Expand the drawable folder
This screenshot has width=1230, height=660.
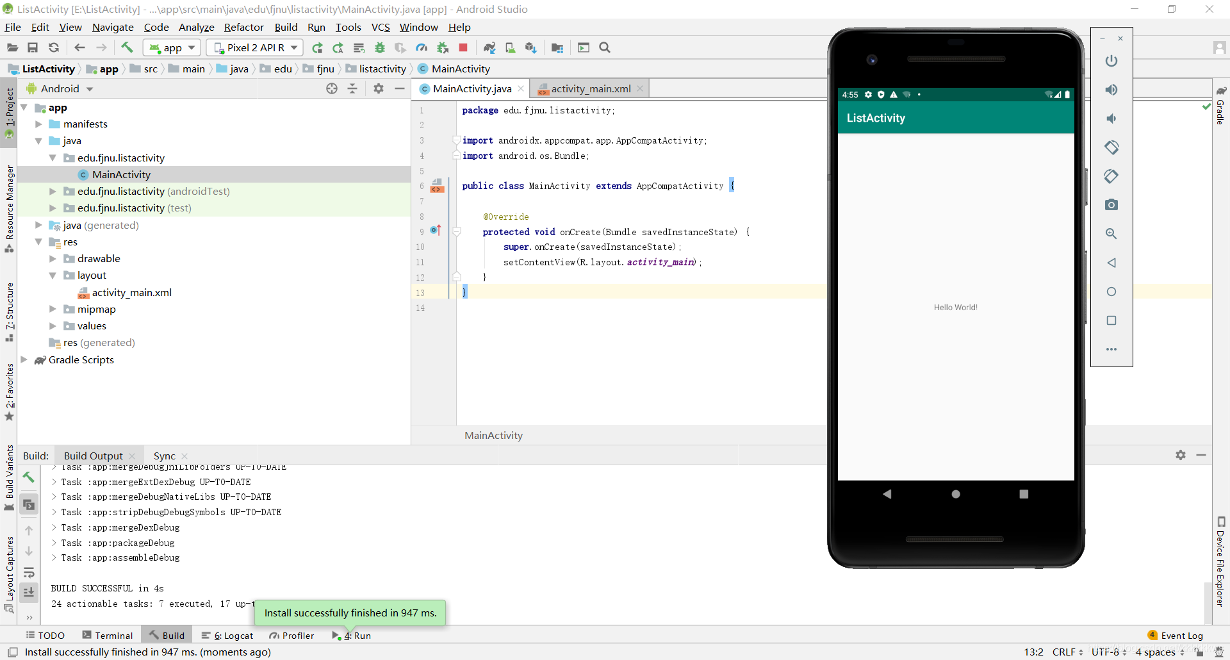tap(53, 259)
